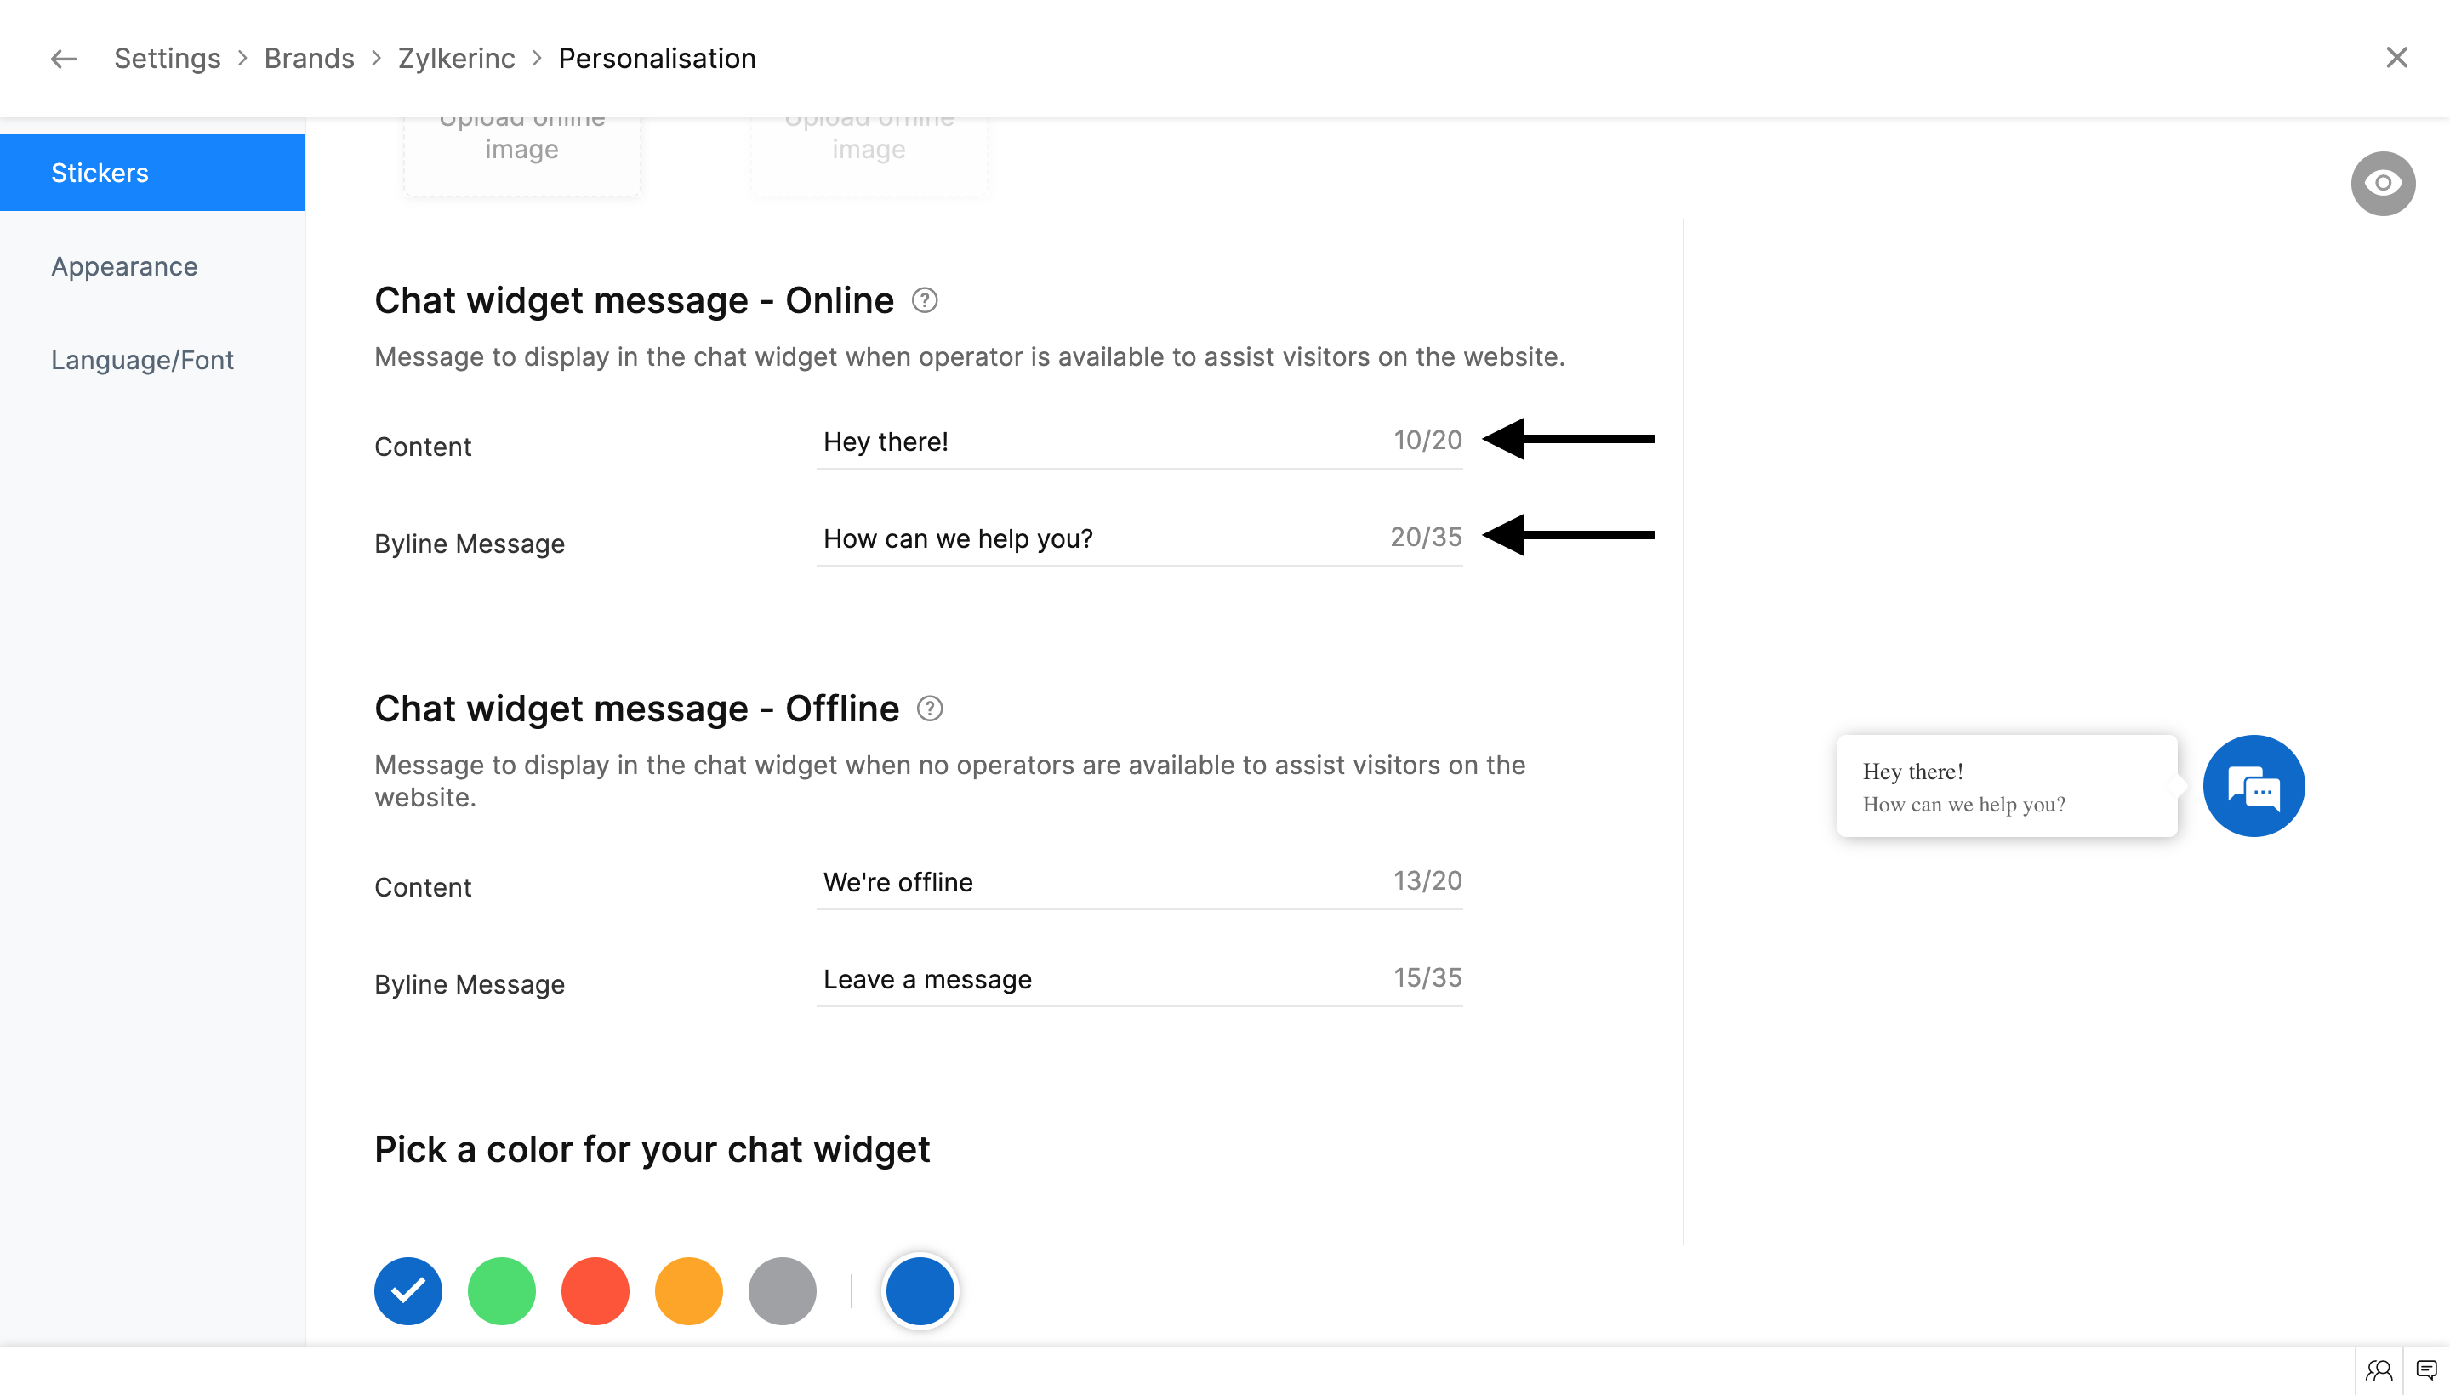Select the grey widget color

pyautogui.click(x=782, y=1290)
